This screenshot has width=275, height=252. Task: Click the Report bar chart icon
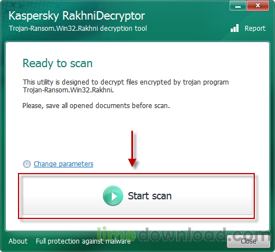[235, 28]
